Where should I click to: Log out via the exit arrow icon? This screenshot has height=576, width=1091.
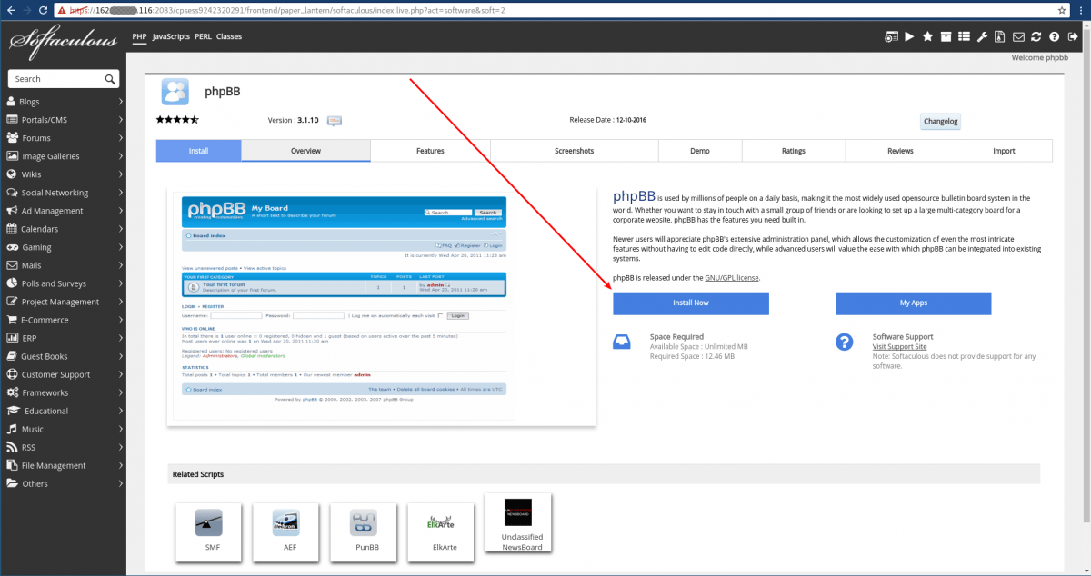[x=1073, y=36]
